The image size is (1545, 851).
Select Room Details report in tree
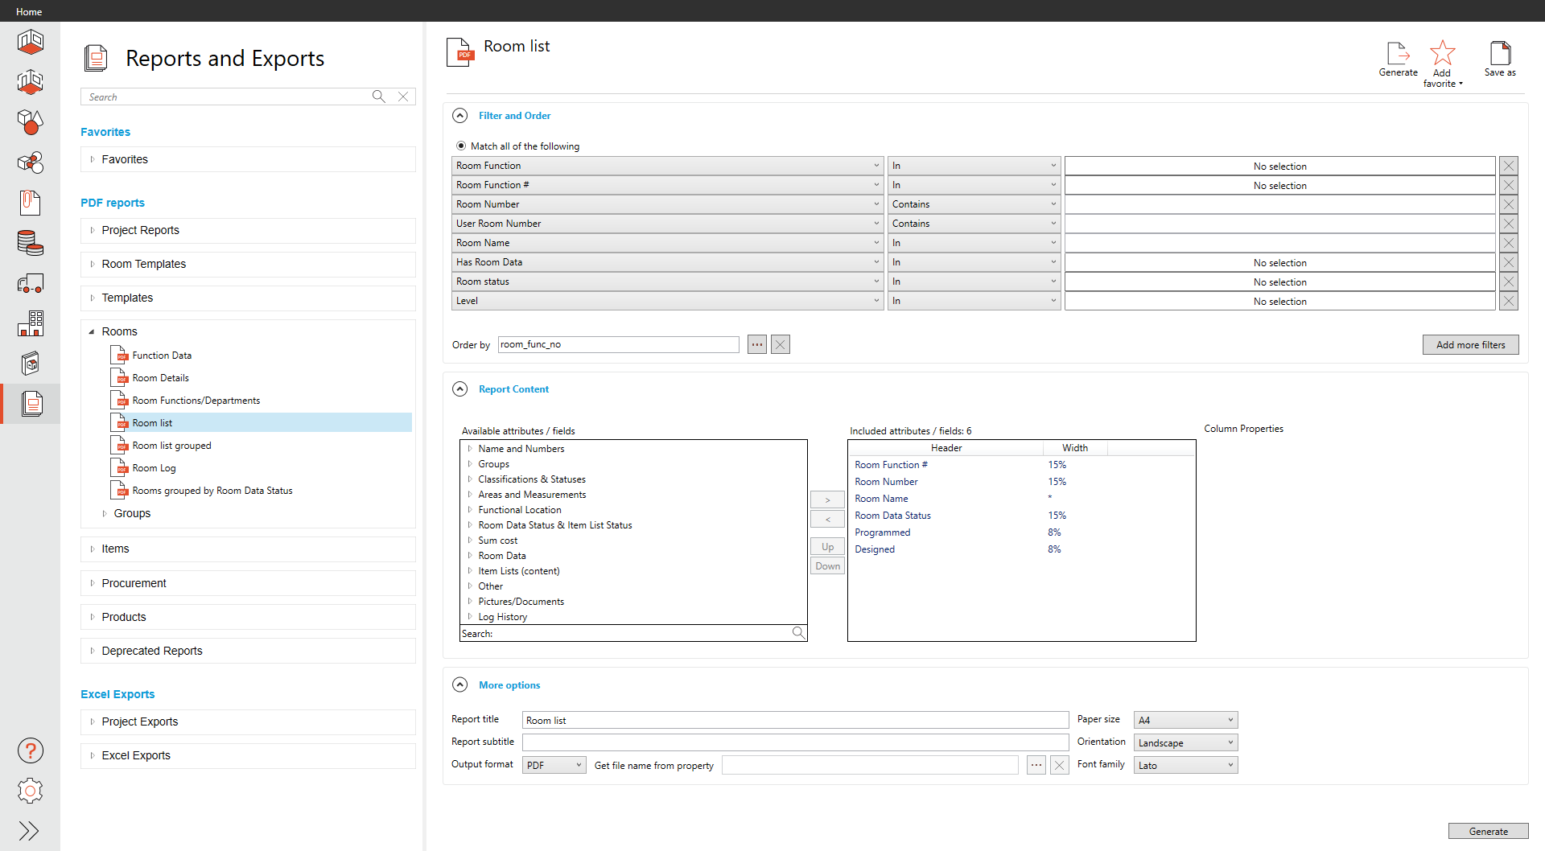pyautogui.click(x=161, y=378)
